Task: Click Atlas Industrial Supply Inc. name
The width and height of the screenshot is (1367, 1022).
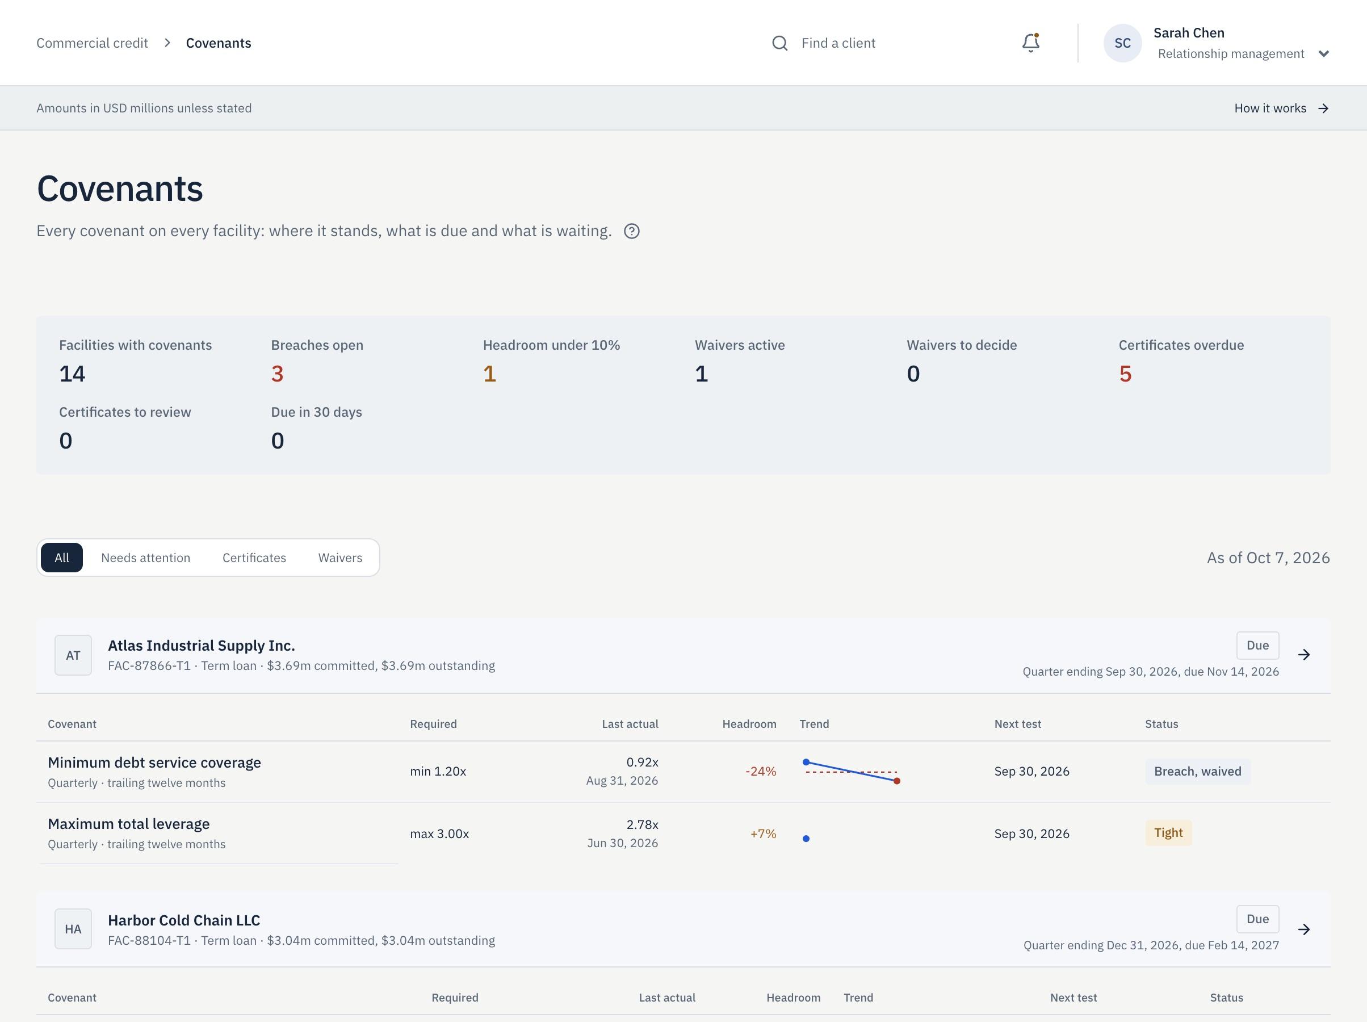Action: (202, 646)
